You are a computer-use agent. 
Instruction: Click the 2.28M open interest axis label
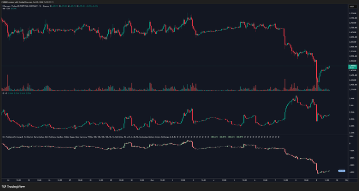coord(352,126)
